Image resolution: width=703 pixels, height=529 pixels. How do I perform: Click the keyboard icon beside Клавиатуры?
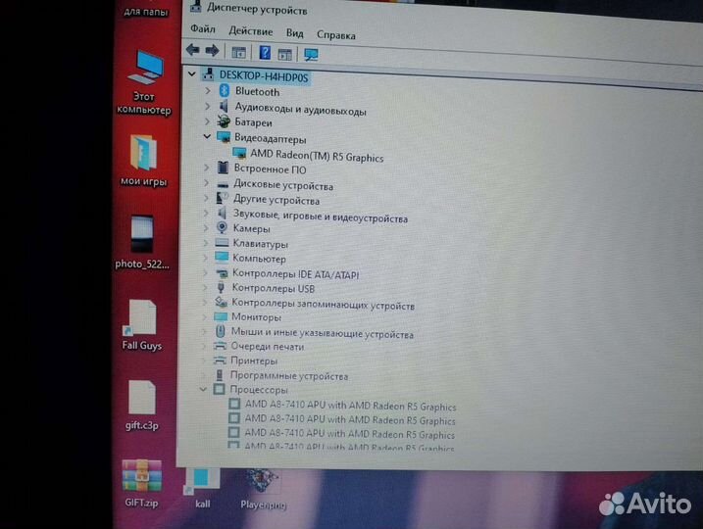point(222,242)
